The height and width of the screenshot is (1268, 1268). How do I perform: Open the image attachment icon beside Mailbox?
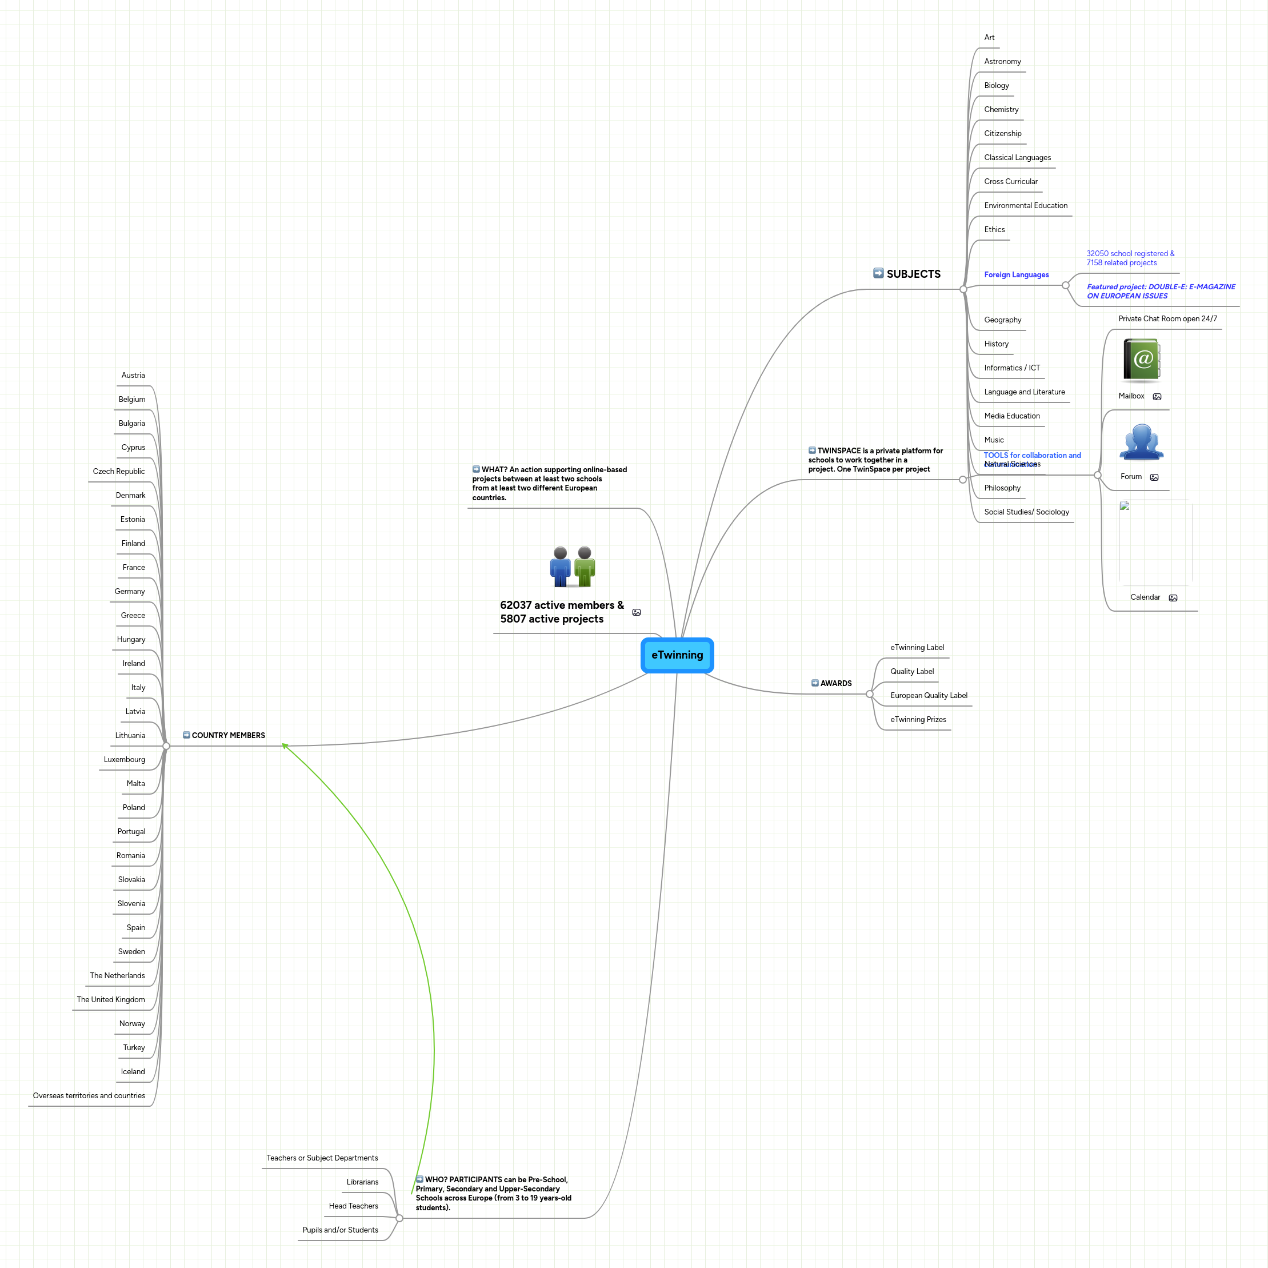point(1157,397)
